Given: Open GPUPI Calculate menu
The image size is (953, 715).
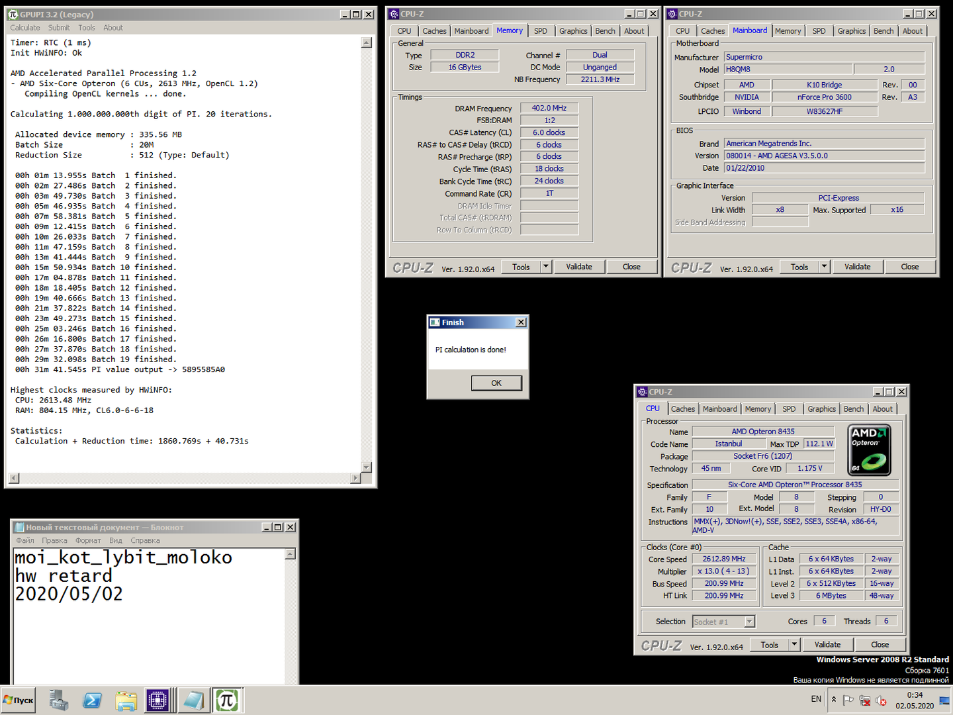Looking at the screenshot, I should (25, 28).
